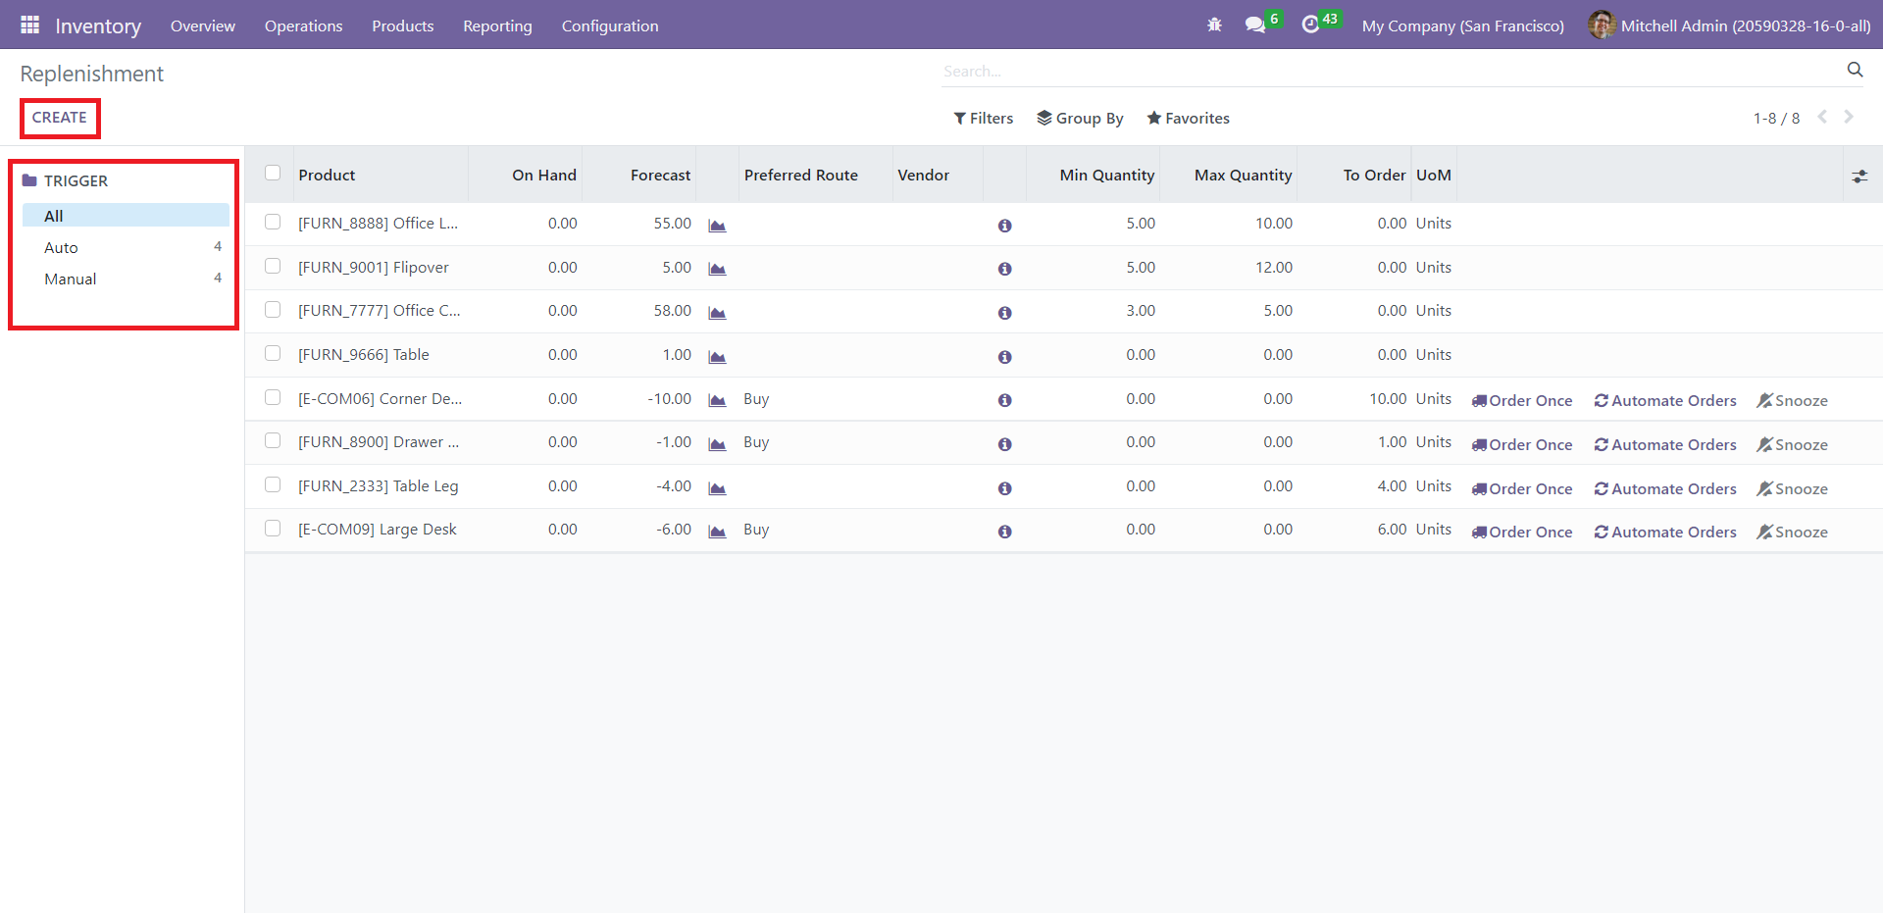Open forecast chart for Table Leg row
The image size is (1883, 913).
717,488
